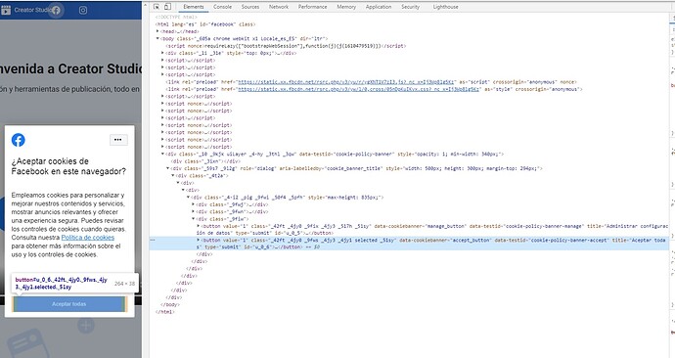Switch to Instagram icon in header
The height and width of the screenshot is (358, 675).
click(x=83, y=10)
